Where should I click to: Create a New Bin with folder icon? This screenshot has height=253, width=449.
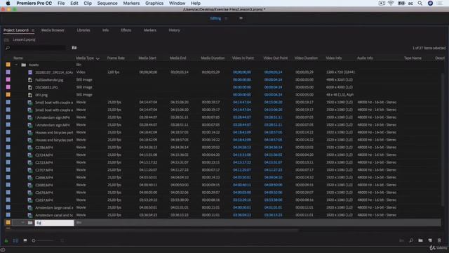coord(420,240)
